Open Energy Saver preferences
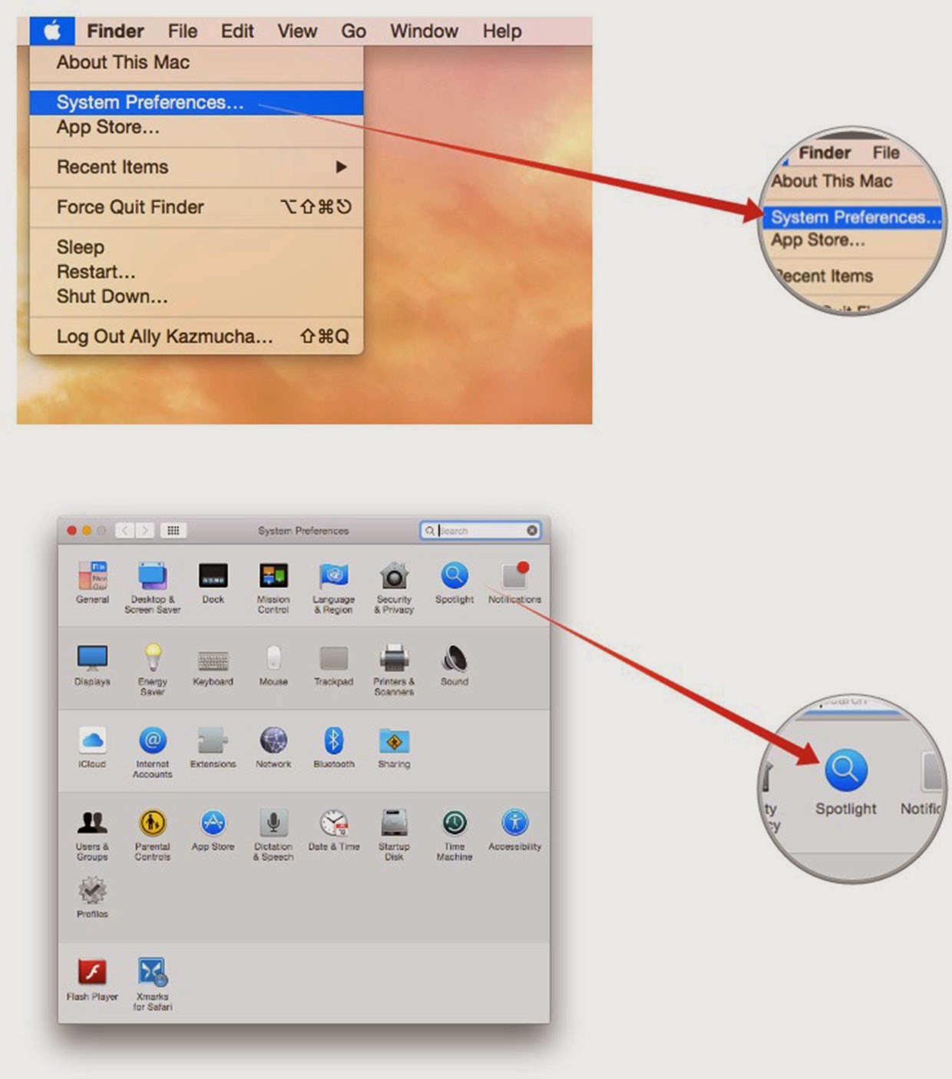The width and height of the screenshot is (952, 1079). pos(152,670)
